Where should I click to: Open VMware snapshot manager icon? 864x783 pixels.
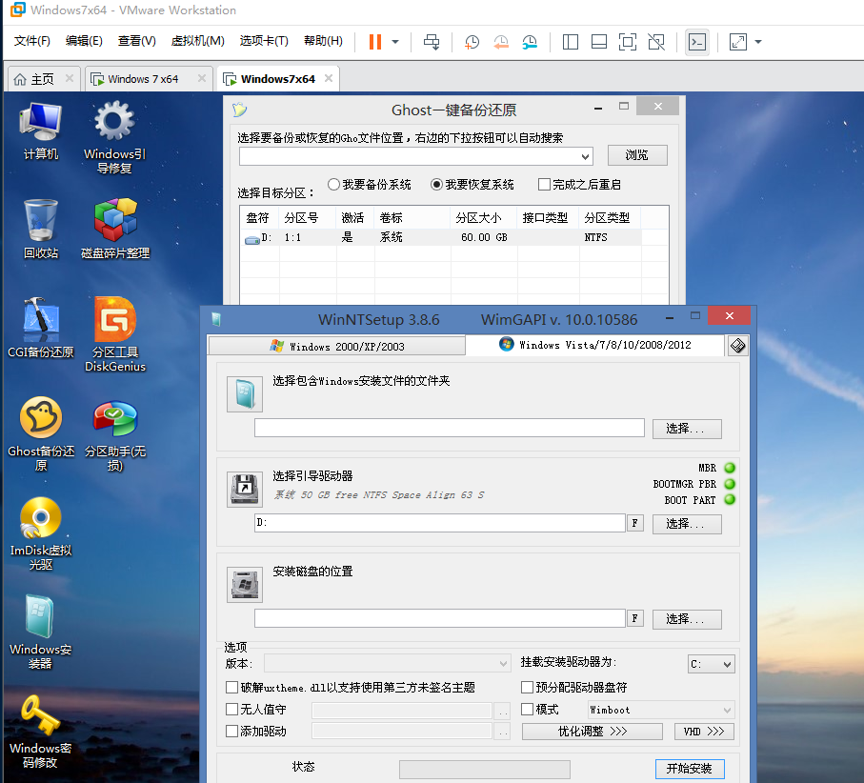[x=530, y=42]
